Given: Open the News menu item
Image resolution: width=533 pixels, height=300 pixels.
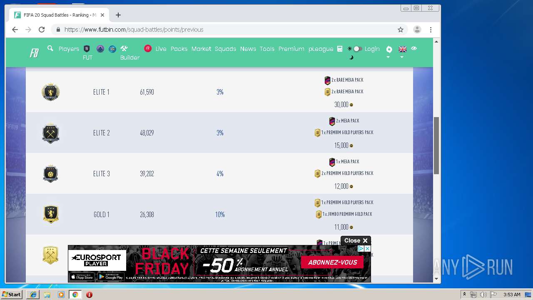Looking at the screenshot, I should [x=248, y=49].
